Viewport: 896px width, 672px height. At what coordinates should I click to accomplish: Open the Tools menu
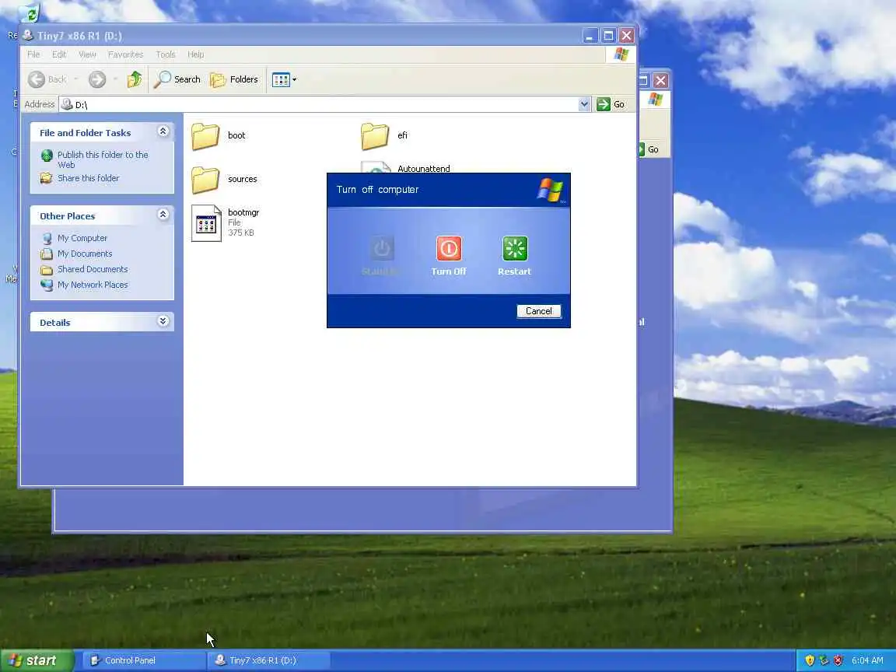point(165,54)
